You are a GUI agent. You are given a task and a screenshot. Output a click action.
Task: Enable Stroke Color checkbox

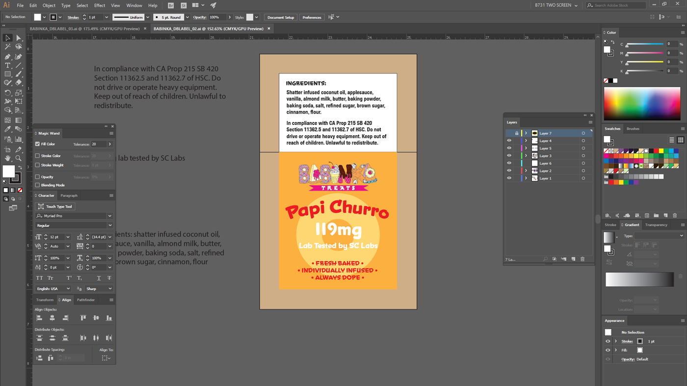[x=37, y=156]
